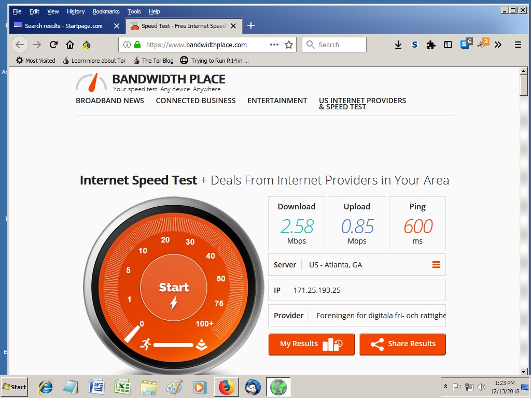The height and width of the screenshot is (398, 531).
Task: Click scrollbar up arrow on page
Action: pyautogui.click(x=524, y=71)
